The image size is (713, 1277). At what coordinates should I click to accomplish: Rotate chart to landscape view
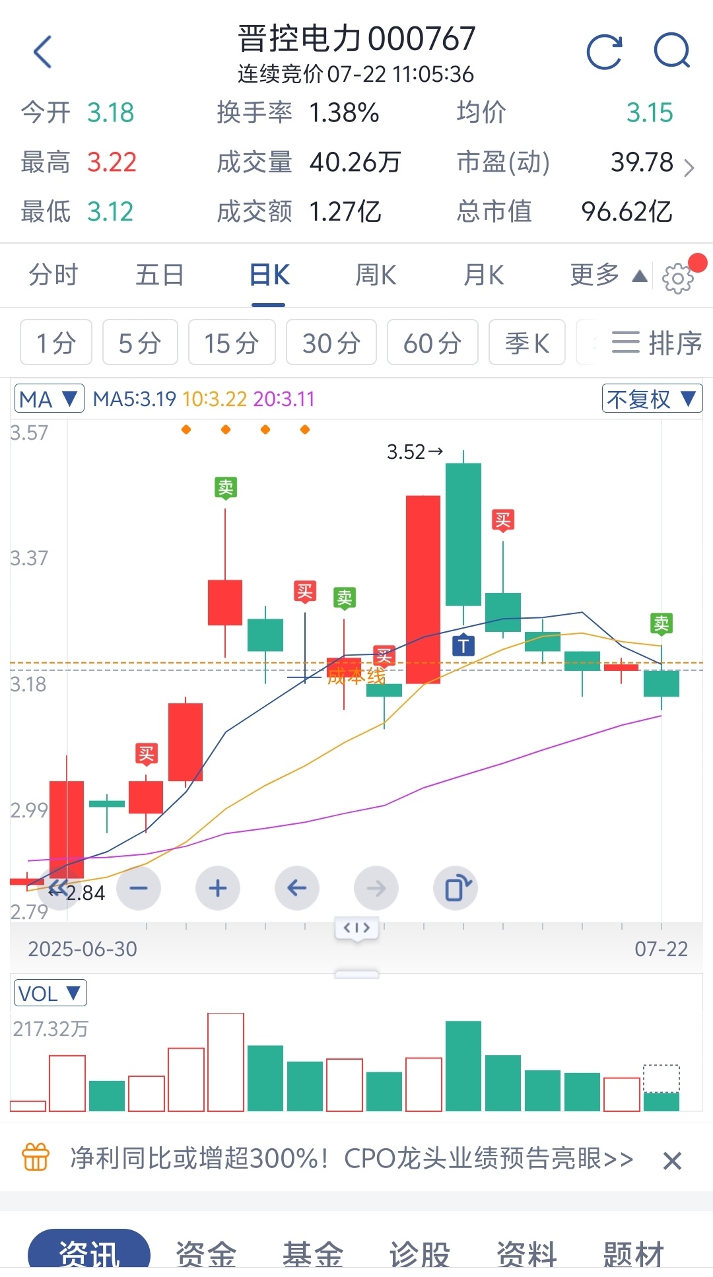click(456, 888)
